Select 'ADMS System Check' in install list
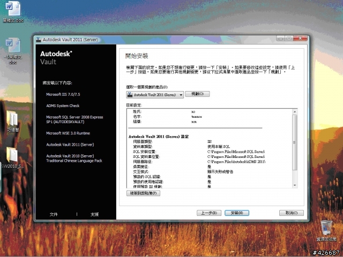The height and width of the screenshot is (257, 343). coord(63,106)
